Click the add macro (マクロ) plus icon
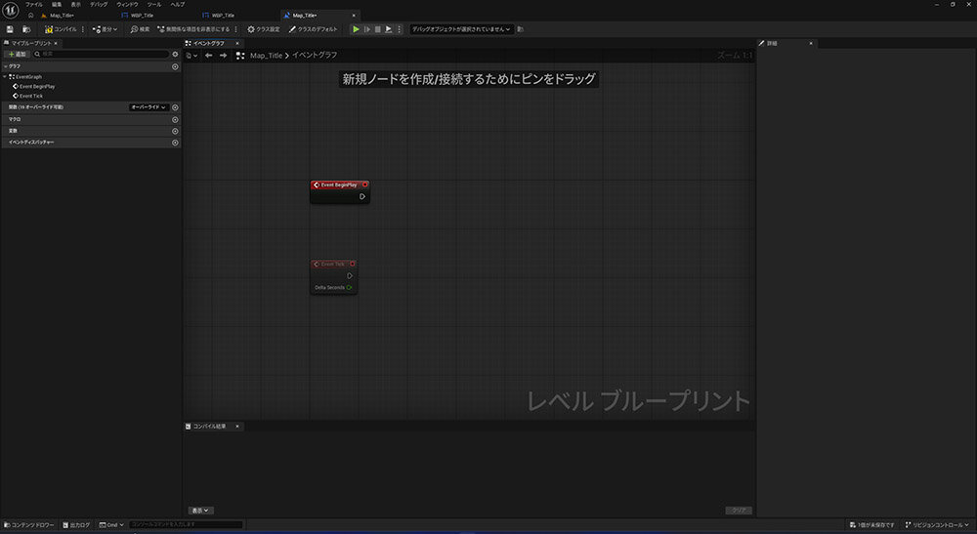This screenshot has width=977, height=534. [175, 119]
